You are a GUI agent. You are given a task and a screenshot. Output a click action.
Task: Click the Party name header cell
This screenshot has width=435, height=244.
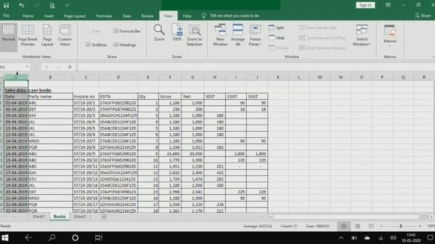click(x=50, y=96)
